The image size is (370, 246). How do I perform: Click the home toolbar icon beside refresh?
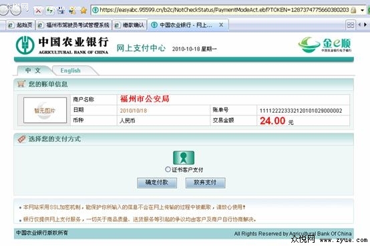tap(61, 11)
